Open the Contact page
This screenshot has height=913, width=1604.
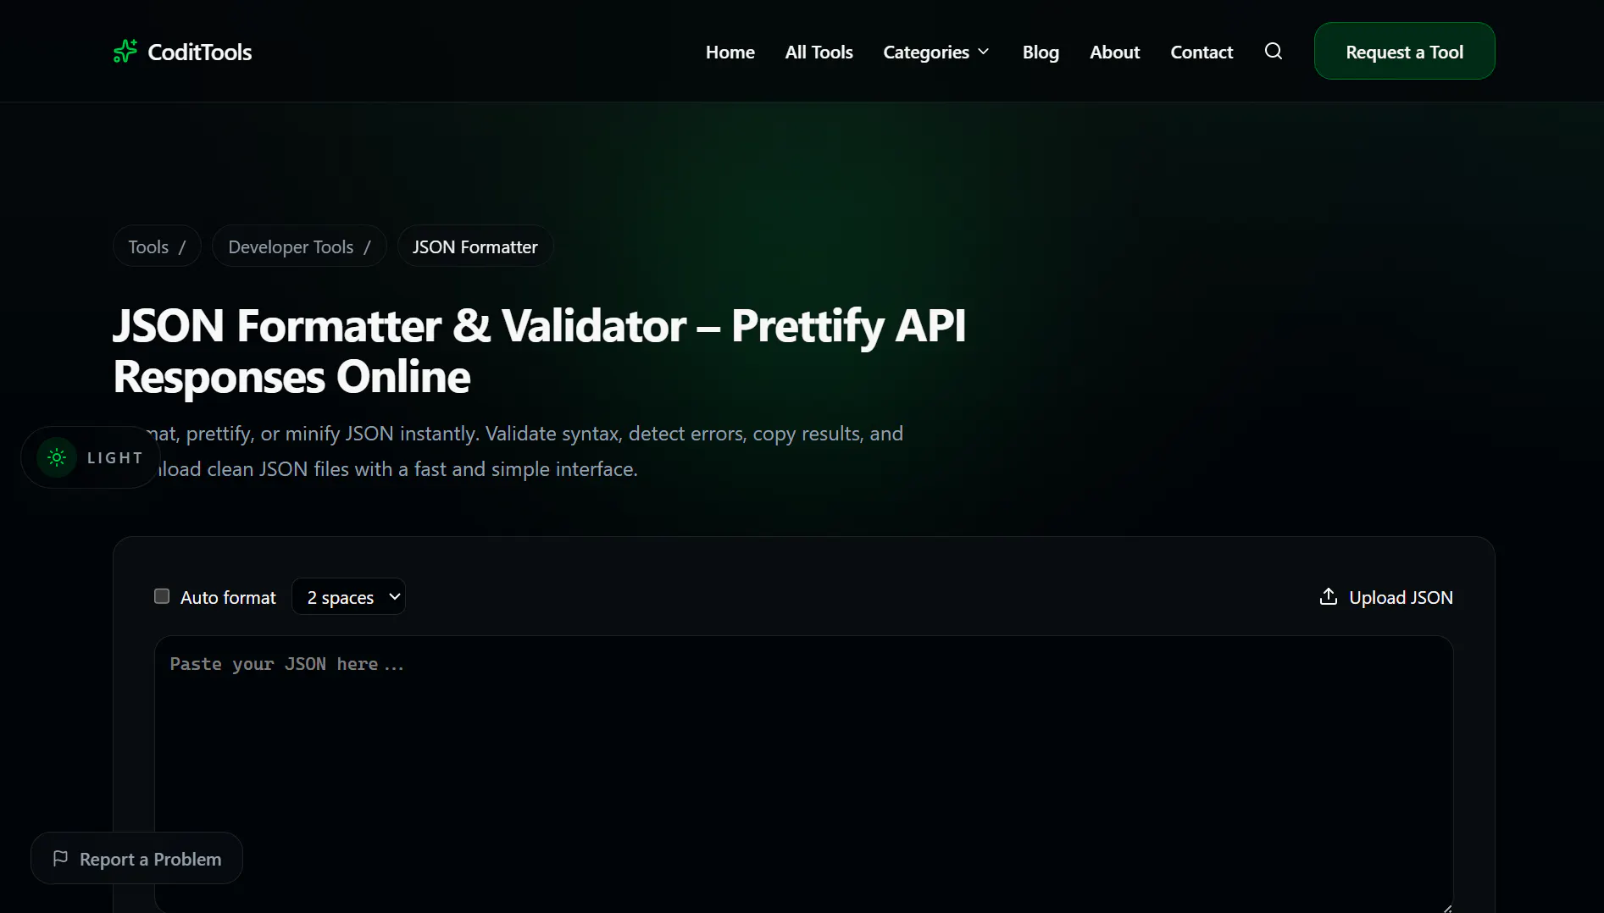click(x=1202, y=52)
